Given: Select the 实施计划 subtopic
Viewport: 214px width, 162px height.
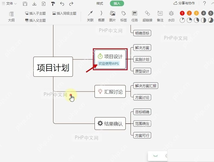Looking at the screenshot, I should pyautogui.click(x=142, y=59).
